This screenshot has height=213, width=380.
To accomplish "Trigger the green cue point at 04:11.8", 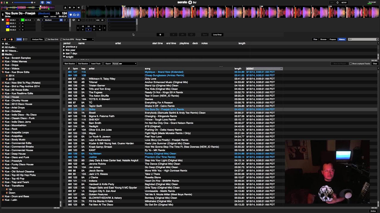I will click(x=23, y=20).
